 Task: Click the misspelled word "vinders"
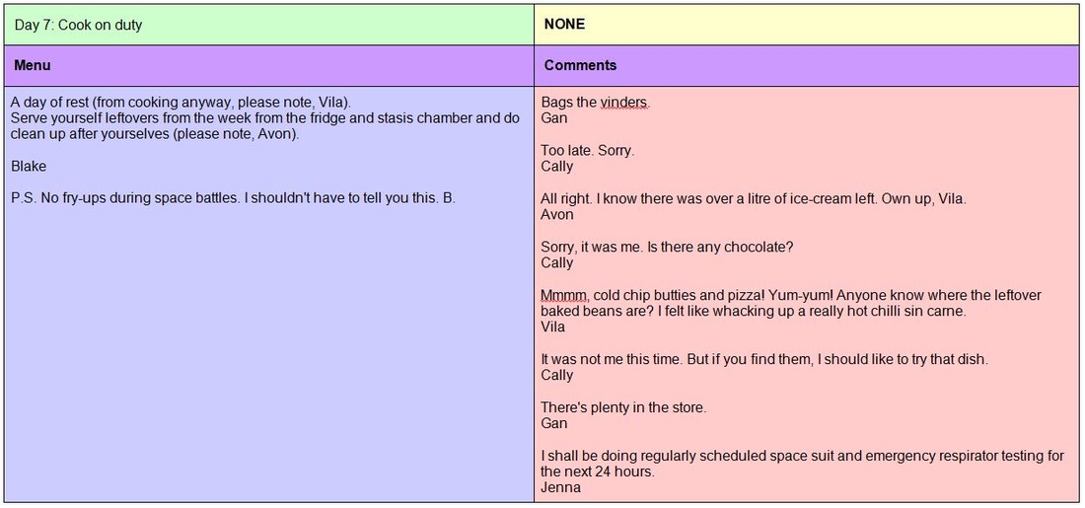pos(624,102)
